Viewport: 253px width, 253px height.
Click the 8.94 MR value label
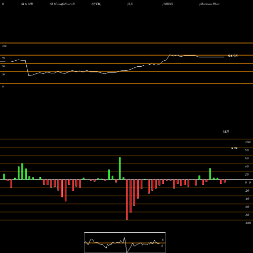click(x=234, y=148)
